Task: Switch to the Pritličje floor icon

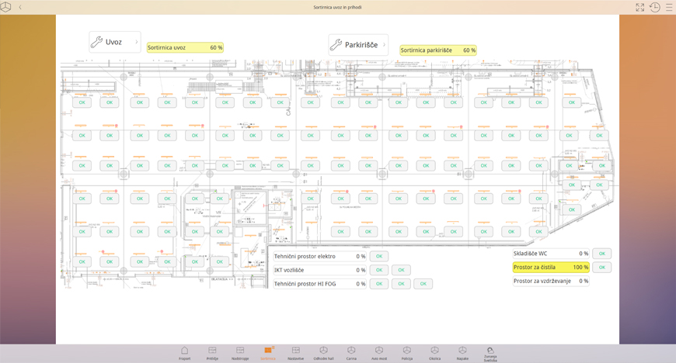Action: point(212,352)
